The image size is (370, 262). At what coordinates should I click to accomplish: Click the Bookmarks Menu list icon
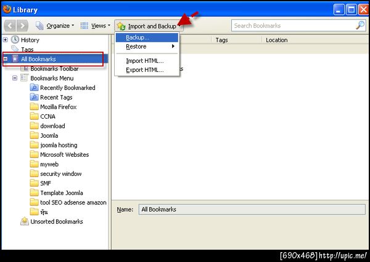(24, 77)
